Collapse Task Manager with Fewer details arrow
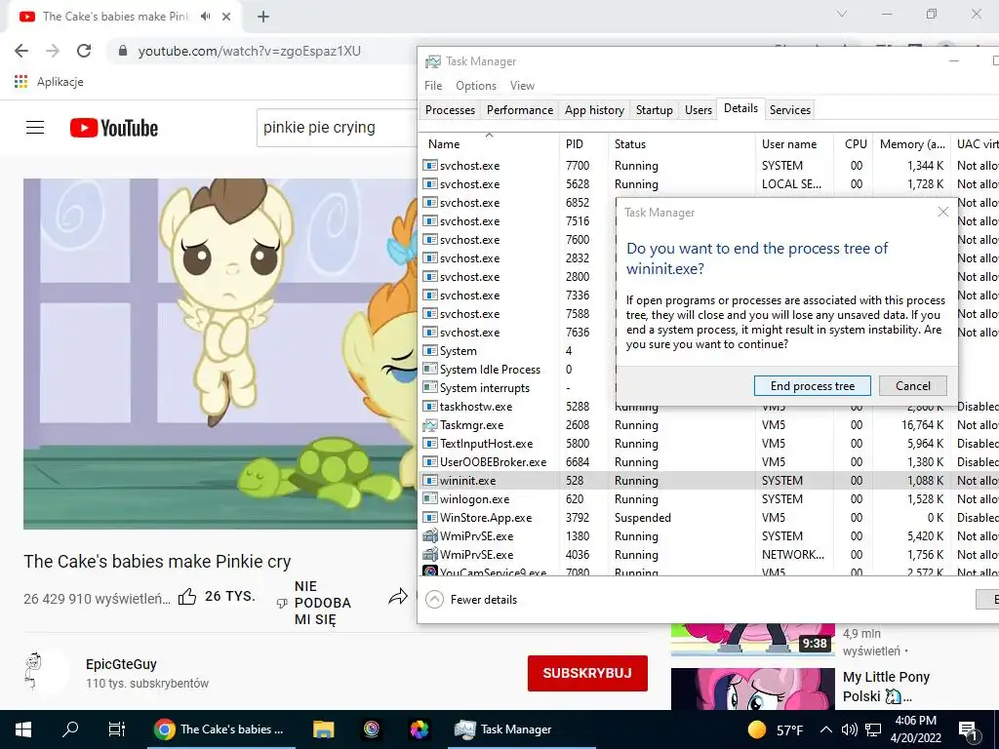The image size is (999, 749). [x=434, y=600]
